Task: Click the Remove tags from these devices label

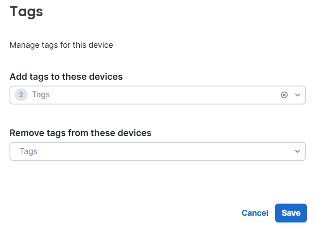Action: coord(80,133)
